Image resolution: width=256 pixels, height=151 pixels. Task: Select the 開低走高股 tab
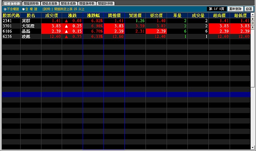click(x=50, y=3)
